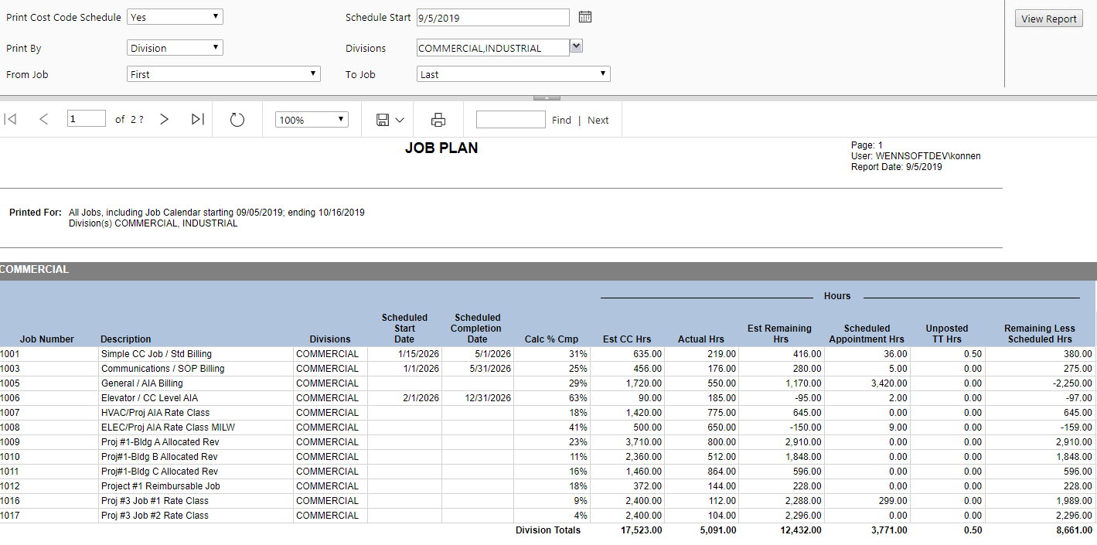The image size is (1097, 545).
Task: Refresh the report
Action: click(x=237, y=120)
